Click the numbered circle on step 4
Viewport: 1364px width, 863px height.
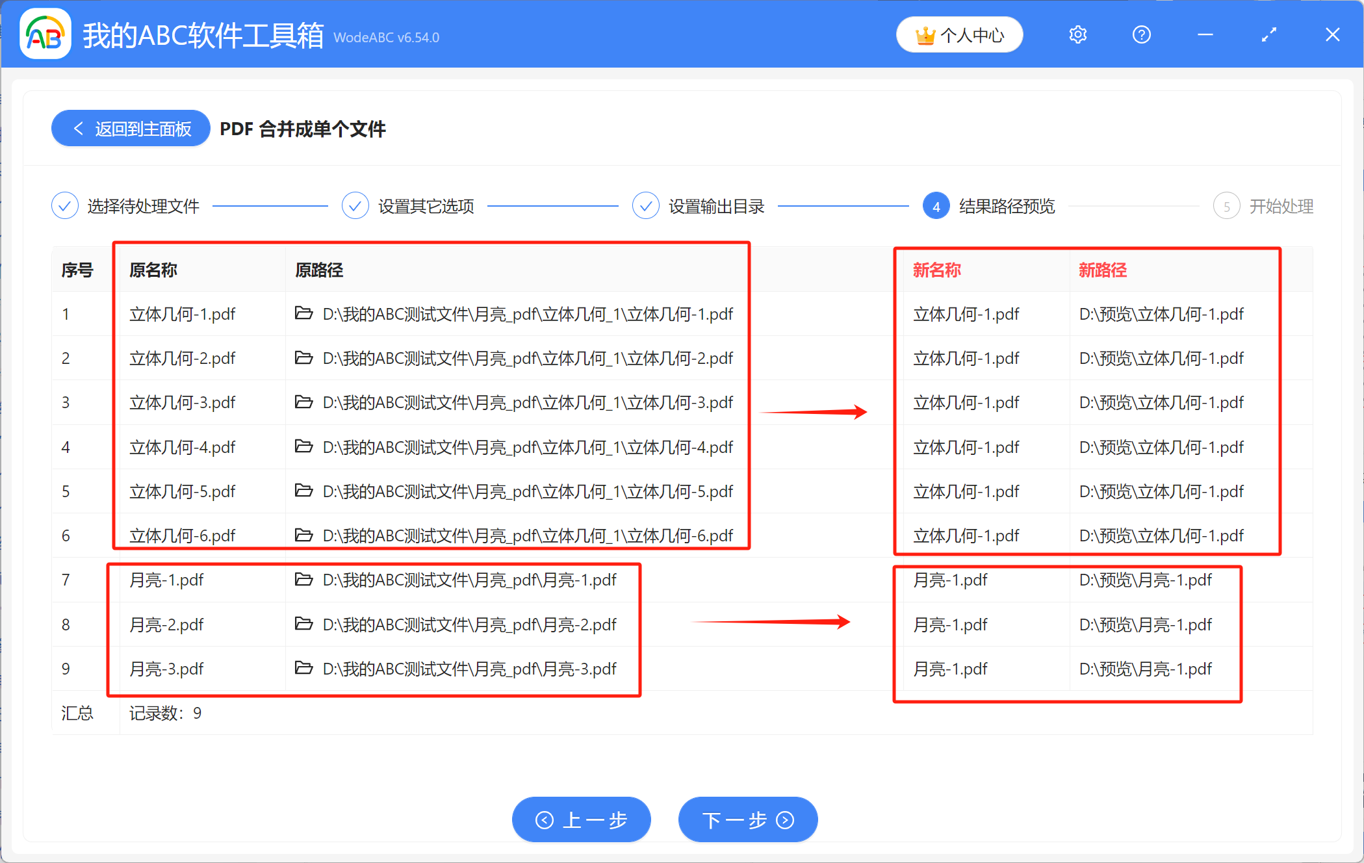pyautogui.click(x=936, y=205)
